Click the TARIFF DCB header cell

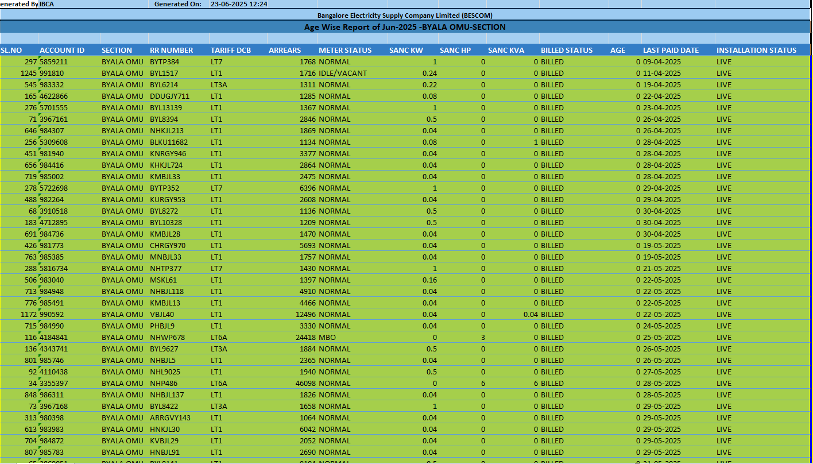238,50
